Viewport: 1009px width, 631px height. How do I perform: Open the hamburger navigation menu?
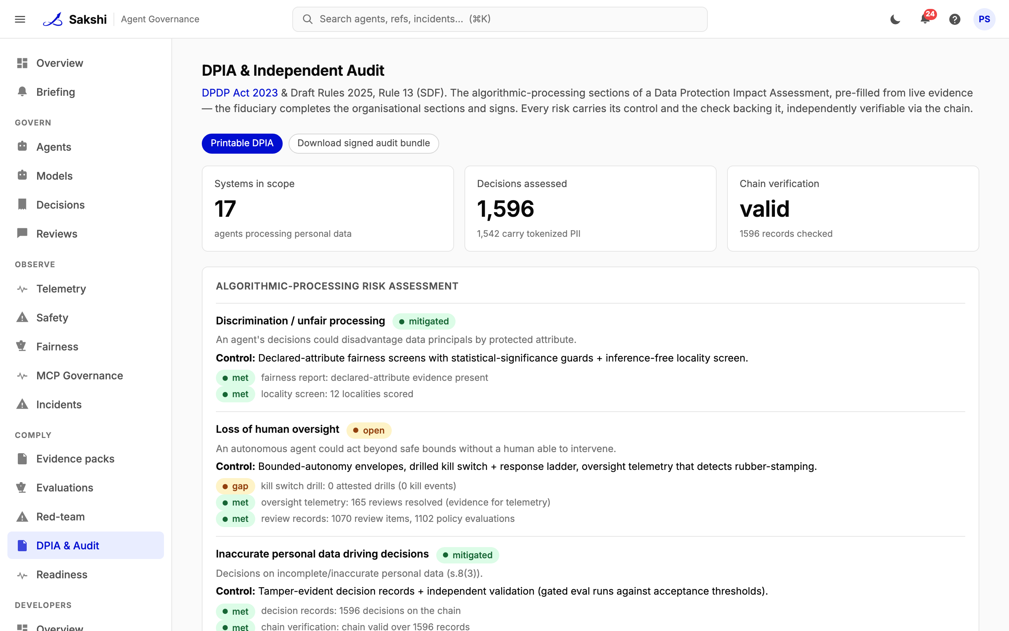(x=20, y=19)
